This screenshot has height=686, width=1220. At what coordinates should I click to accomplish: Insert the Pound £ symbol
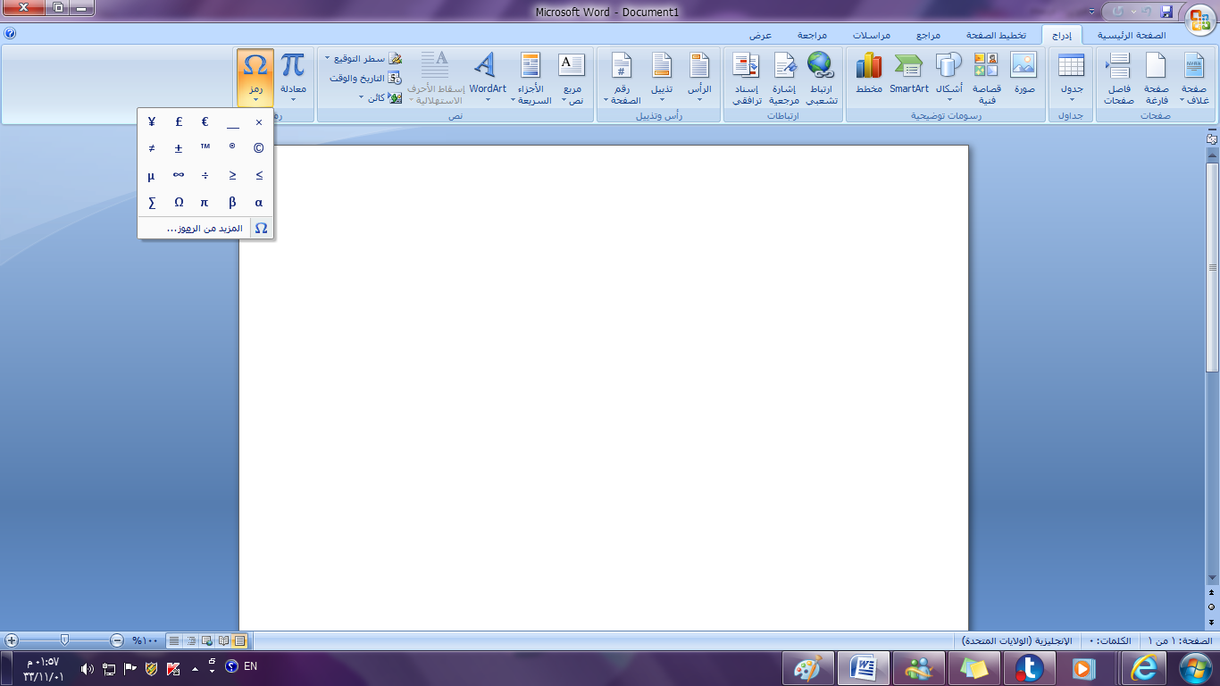point(179,122)
